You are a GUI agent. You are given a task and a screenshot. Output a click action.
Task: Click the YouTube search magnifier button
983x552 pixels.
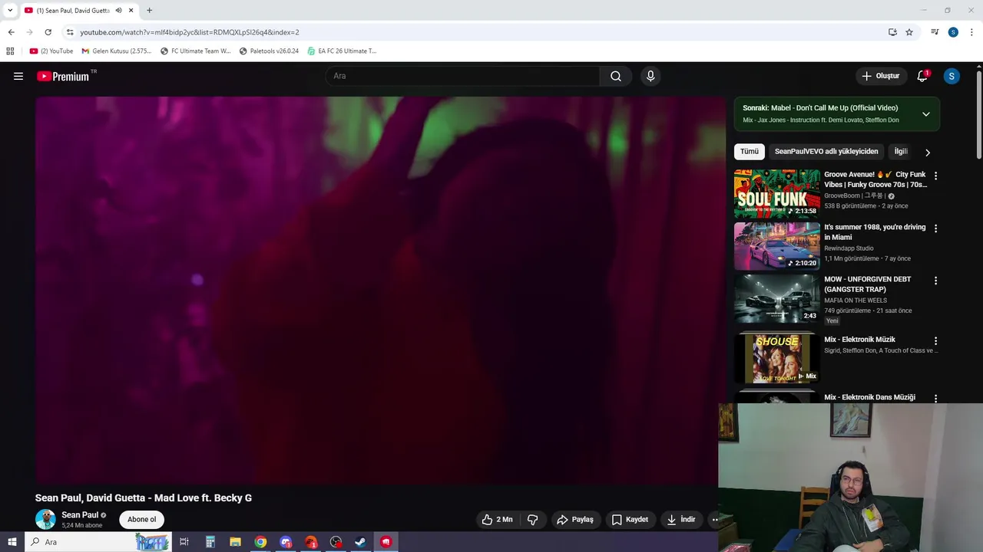616,76
